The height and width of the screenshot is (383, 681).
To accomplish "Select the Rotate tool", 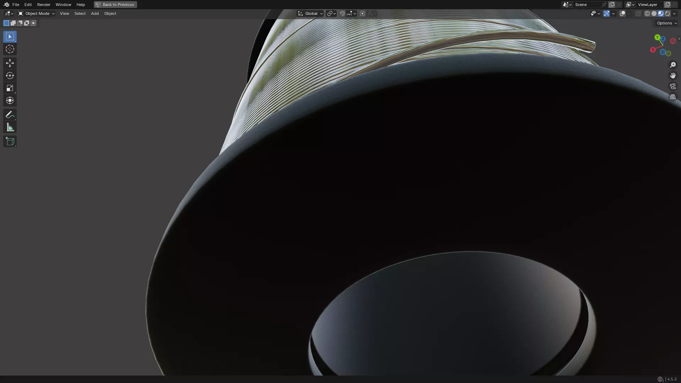I will pyautogui.click(x=10, y=76).
